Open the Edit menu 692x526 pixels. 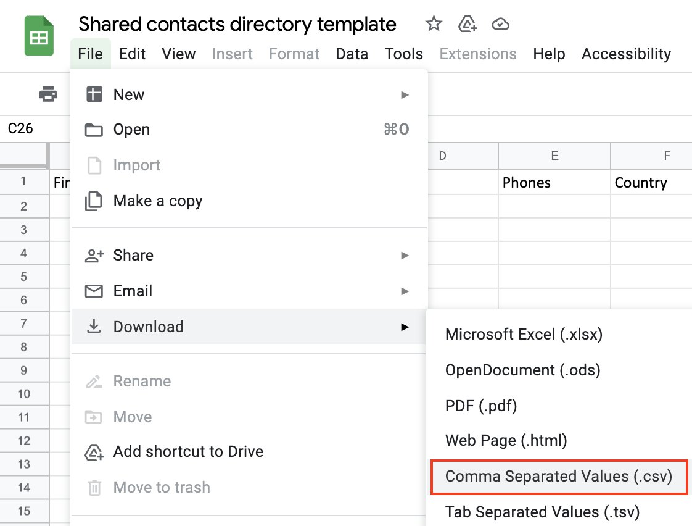click(x=132, y=54)
